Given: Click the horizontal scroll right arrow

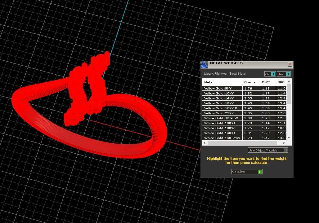Looking at the screenshot, I should pos(284,143).
